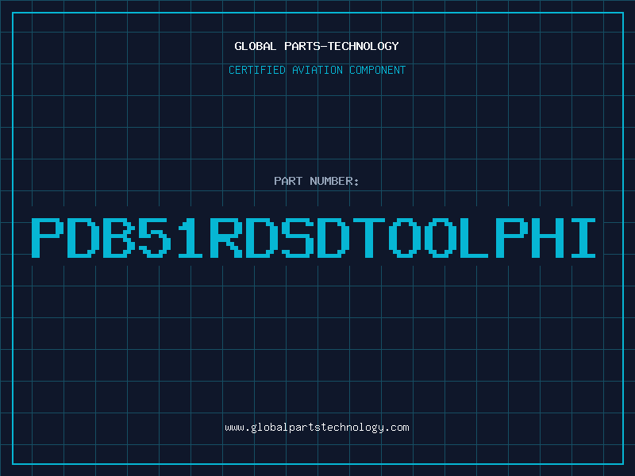635x476 pixels.
Task: Click the digit 1 in the part number
Action: [189, 237]
